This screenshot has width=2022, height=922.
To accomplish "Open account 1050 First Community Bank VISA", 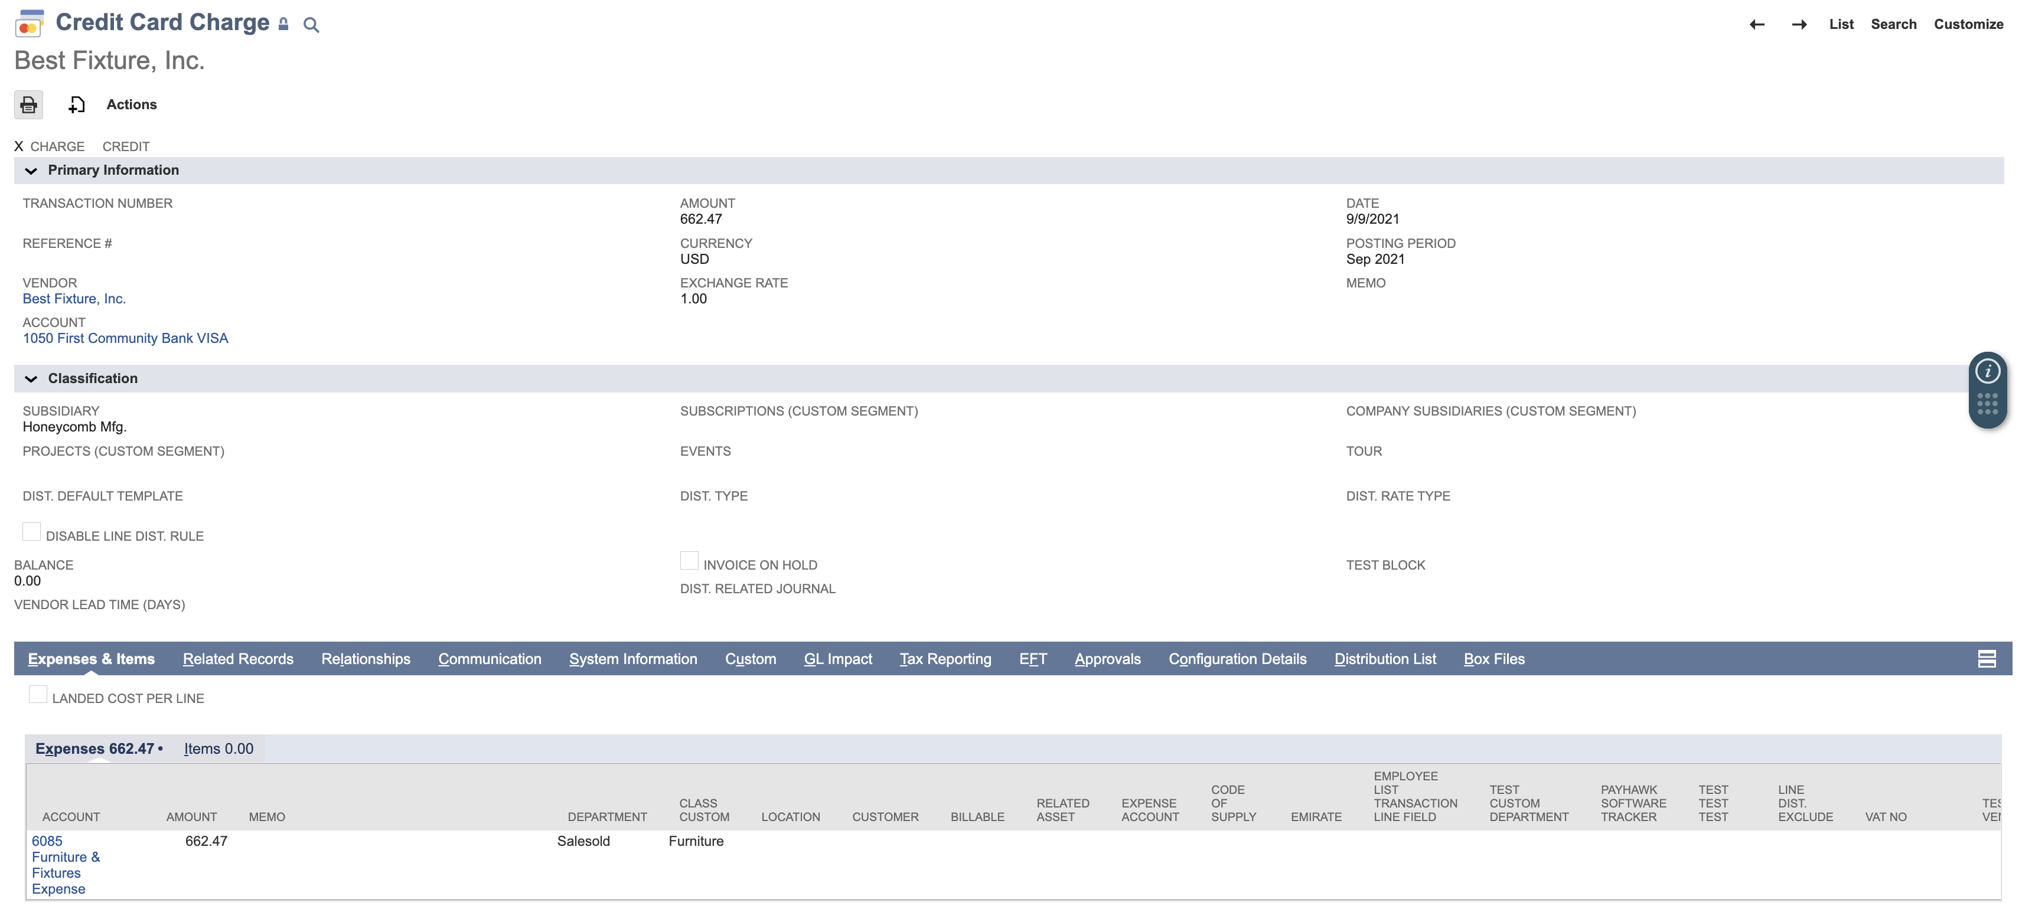I will point(125,338).
